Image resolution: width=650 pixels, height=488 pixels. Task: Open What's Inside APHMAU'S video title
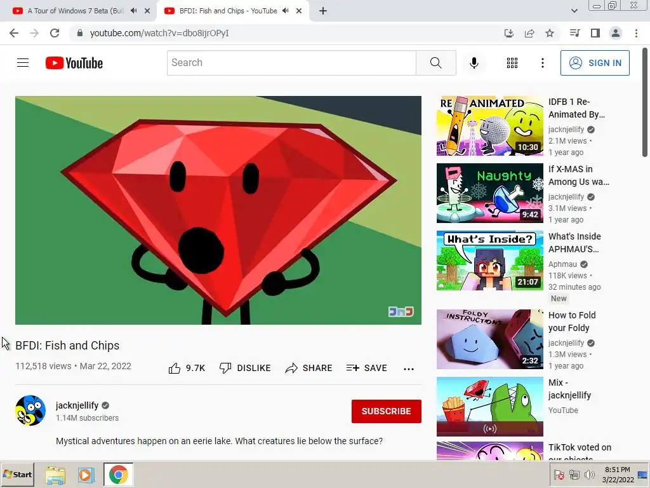point(574,243)
